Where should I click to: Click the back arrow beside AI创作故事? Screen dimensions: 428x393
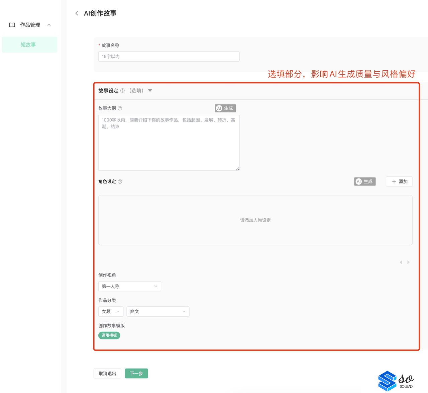point(77,13)
